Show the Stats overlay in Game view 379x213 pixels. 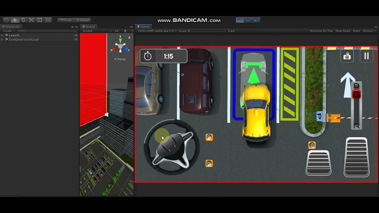pyautogui.click(x=356, y=31)
